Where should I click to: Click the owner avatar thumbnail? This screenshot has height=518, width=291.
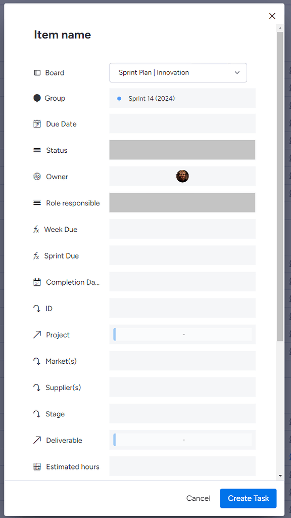[x=182, y=176]
